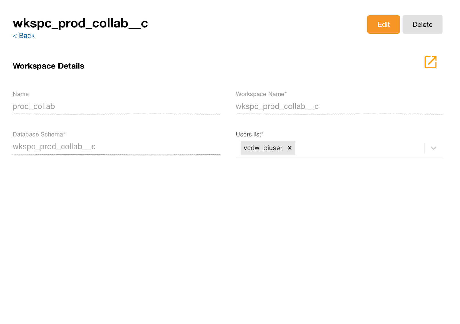
Task: Click the underline beneath the Users list
Action: tap(339, 157)
